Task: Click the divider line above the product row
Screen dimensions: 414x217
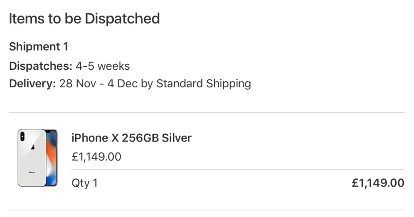Action: click(x=206, y=113)
